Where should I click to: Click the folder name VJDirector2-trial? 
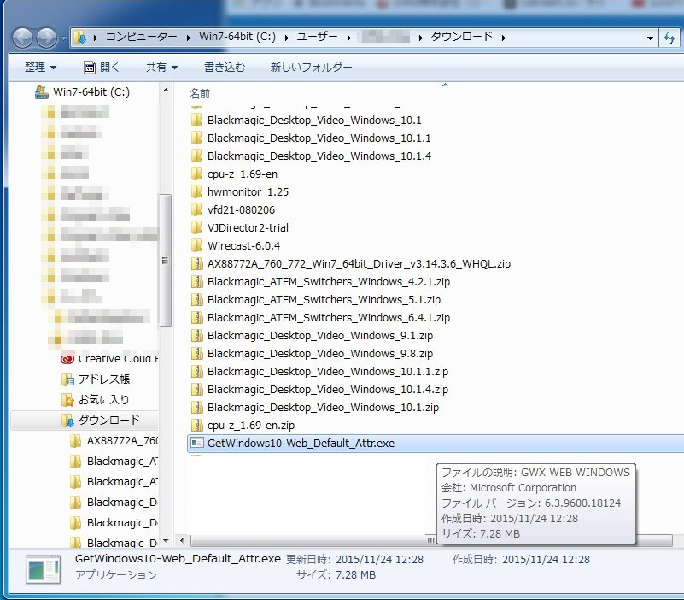click(248, 227)
